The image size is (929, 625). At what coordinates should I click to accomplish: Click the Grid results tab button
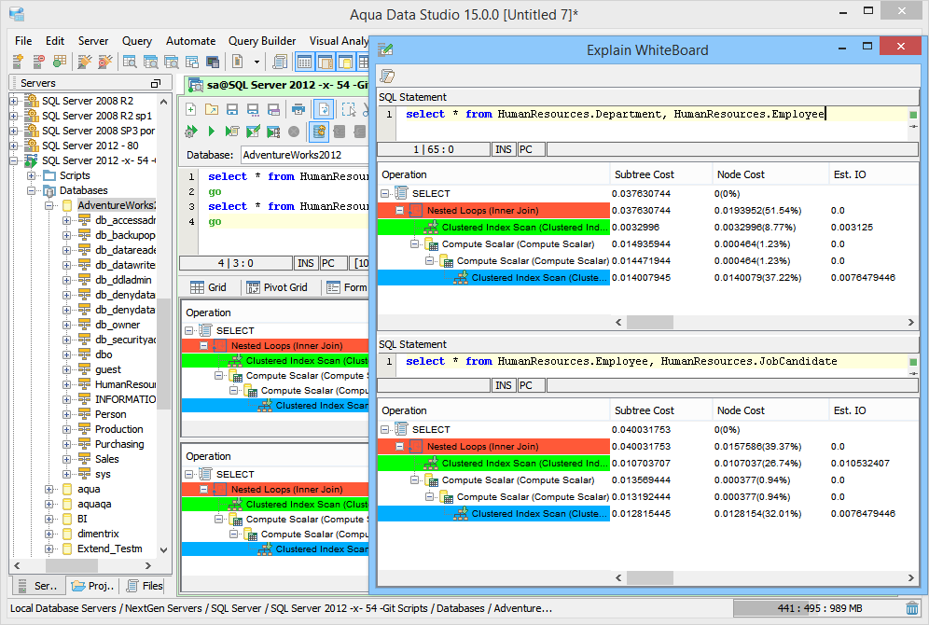point(209,287)
